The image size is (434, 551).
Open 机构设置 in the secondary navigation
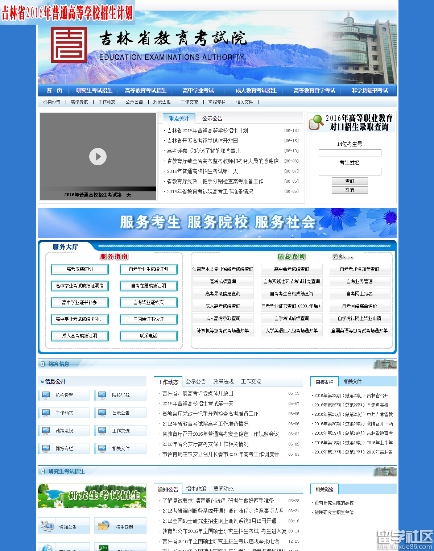tap(52, 102)
